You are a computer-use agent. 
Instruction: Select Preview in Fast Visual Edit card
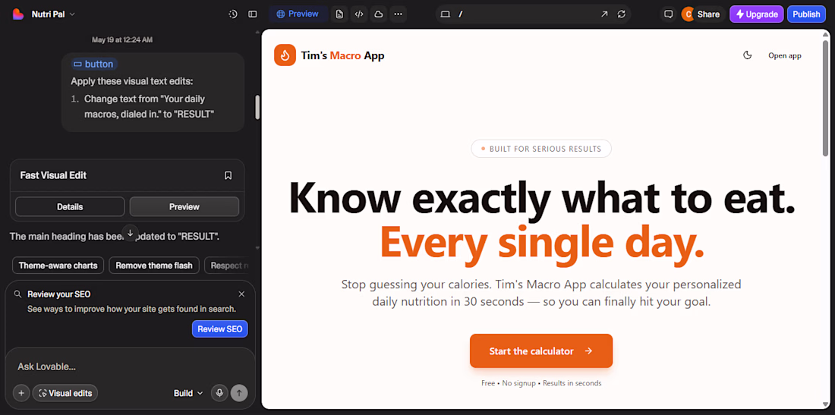coord(184,206)
